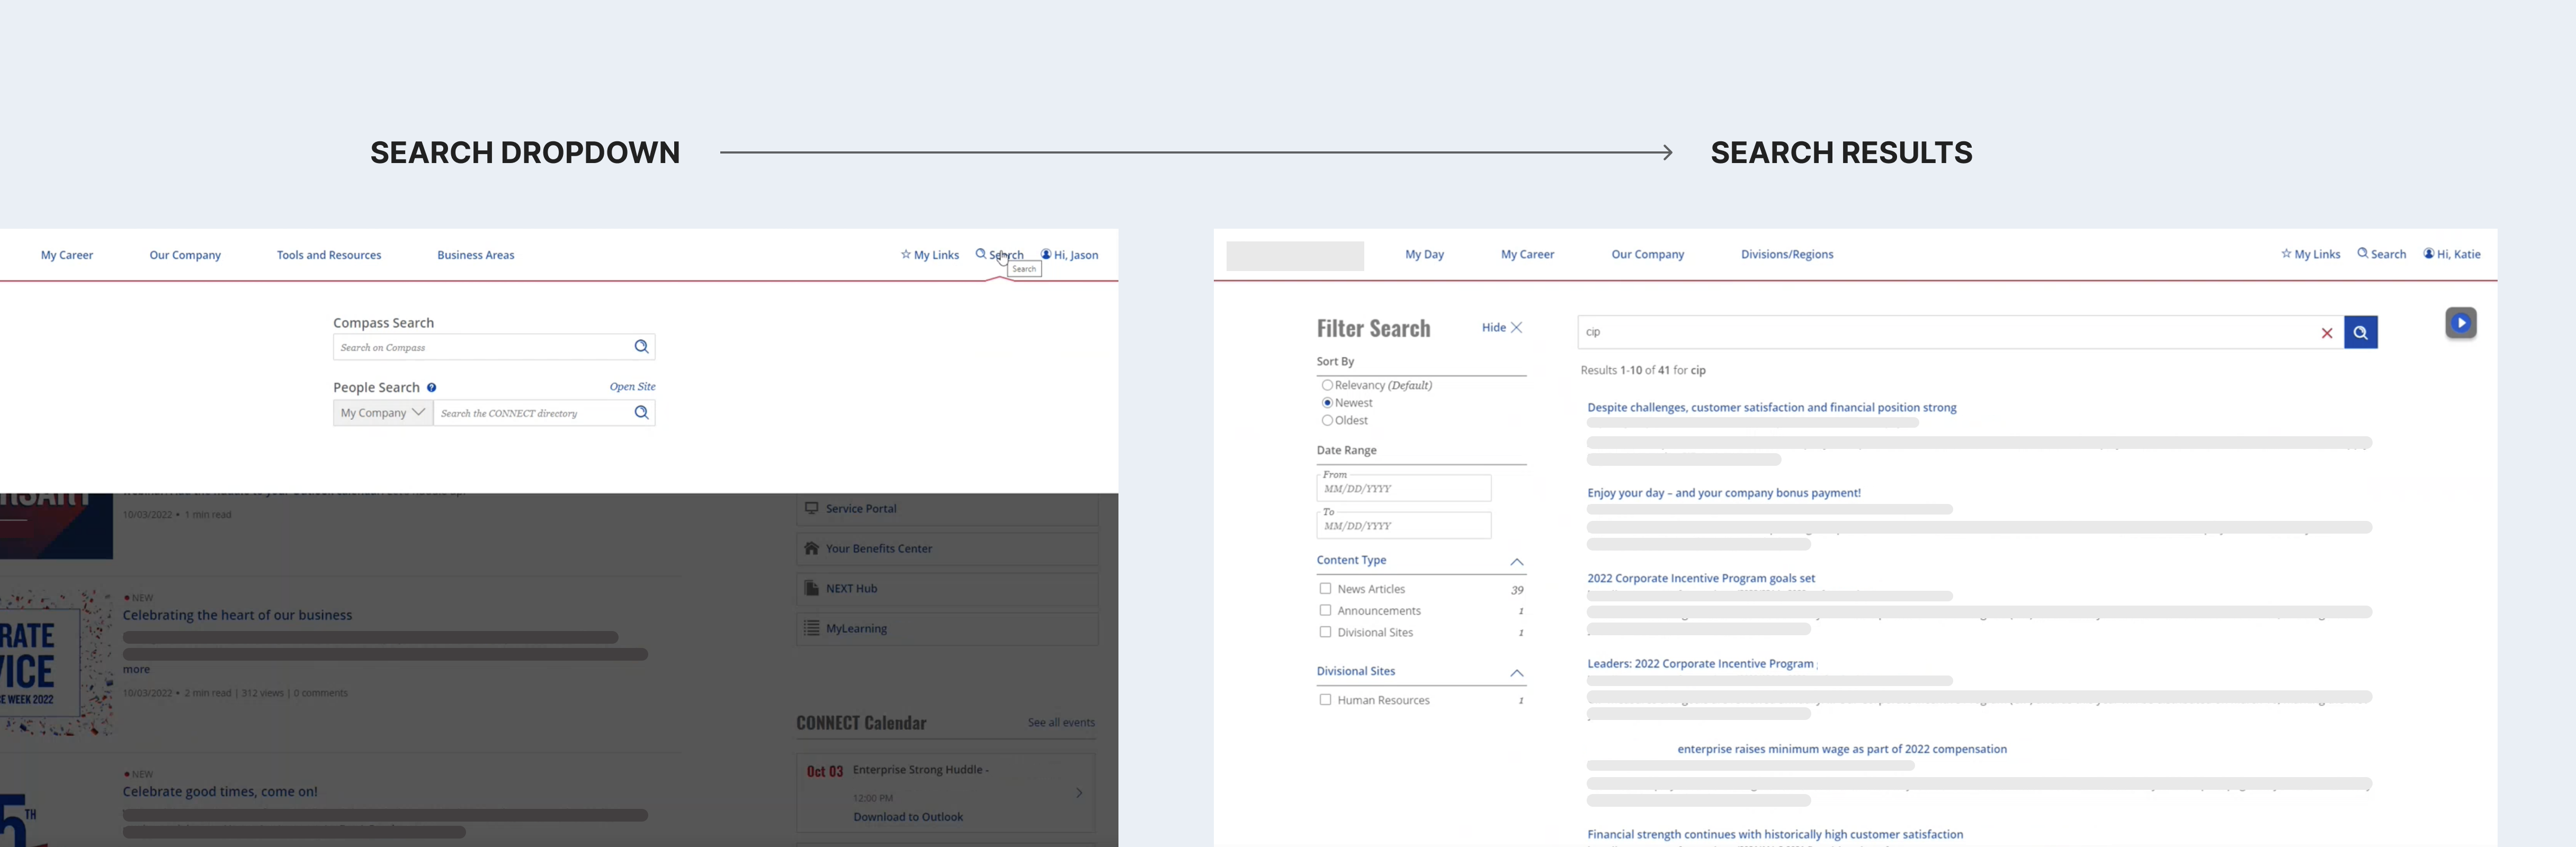2576x847 pixels.
Task: Click the From date field
Action: point(1403,488)
